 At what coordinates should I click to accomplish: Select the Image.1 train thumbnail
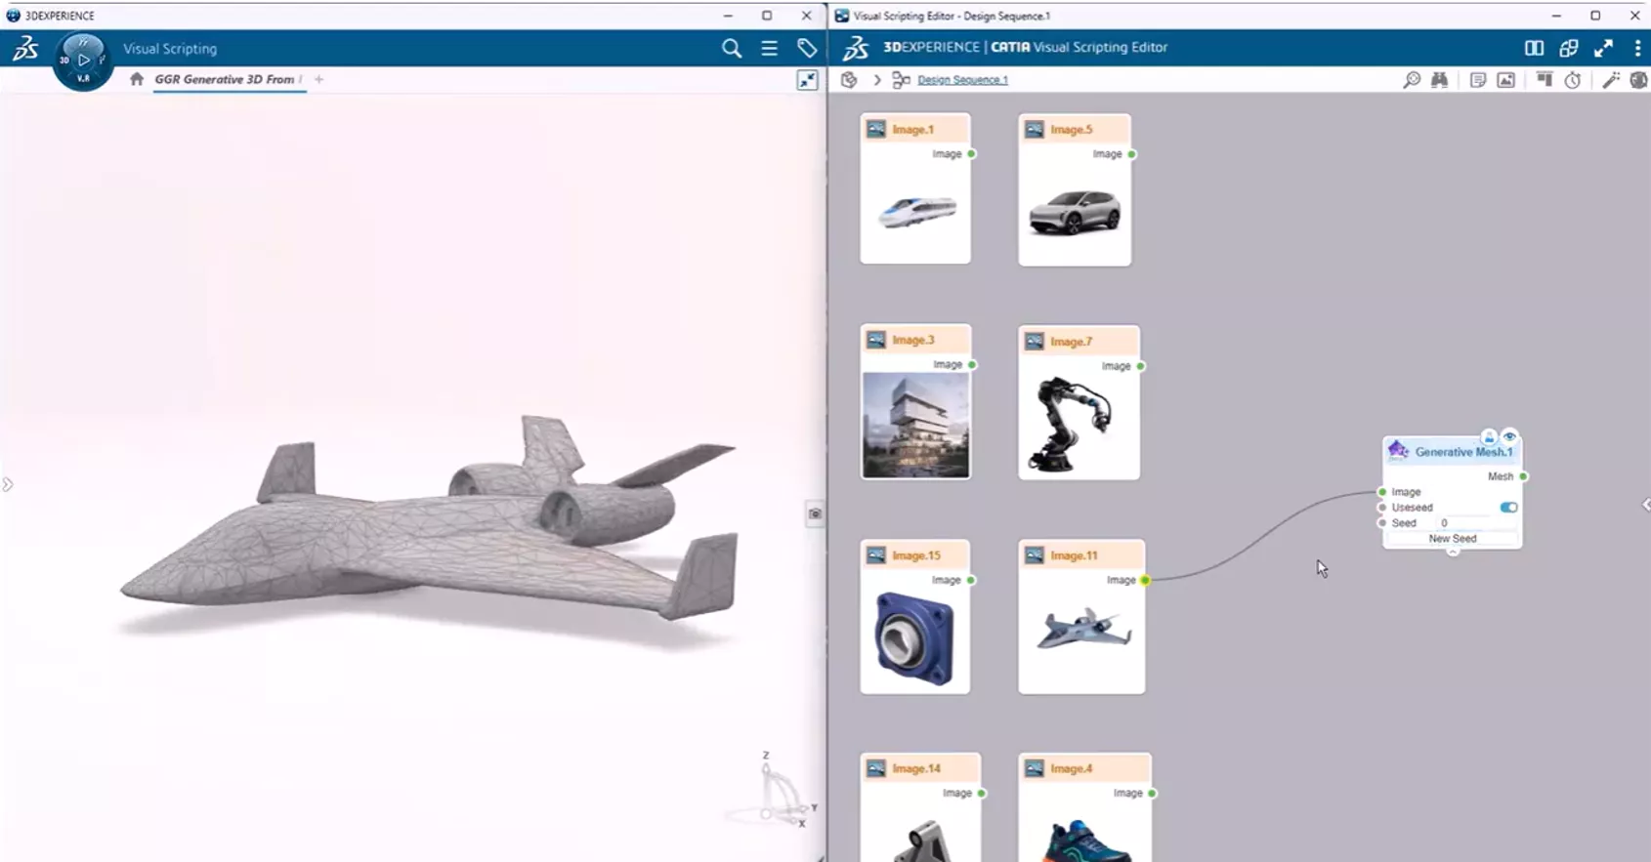pos(916,212)
